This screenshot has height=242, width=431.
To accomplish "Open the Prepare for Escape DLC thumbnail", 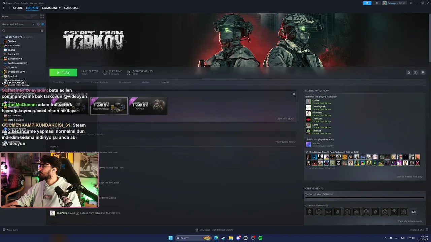I will click(109, 106).
